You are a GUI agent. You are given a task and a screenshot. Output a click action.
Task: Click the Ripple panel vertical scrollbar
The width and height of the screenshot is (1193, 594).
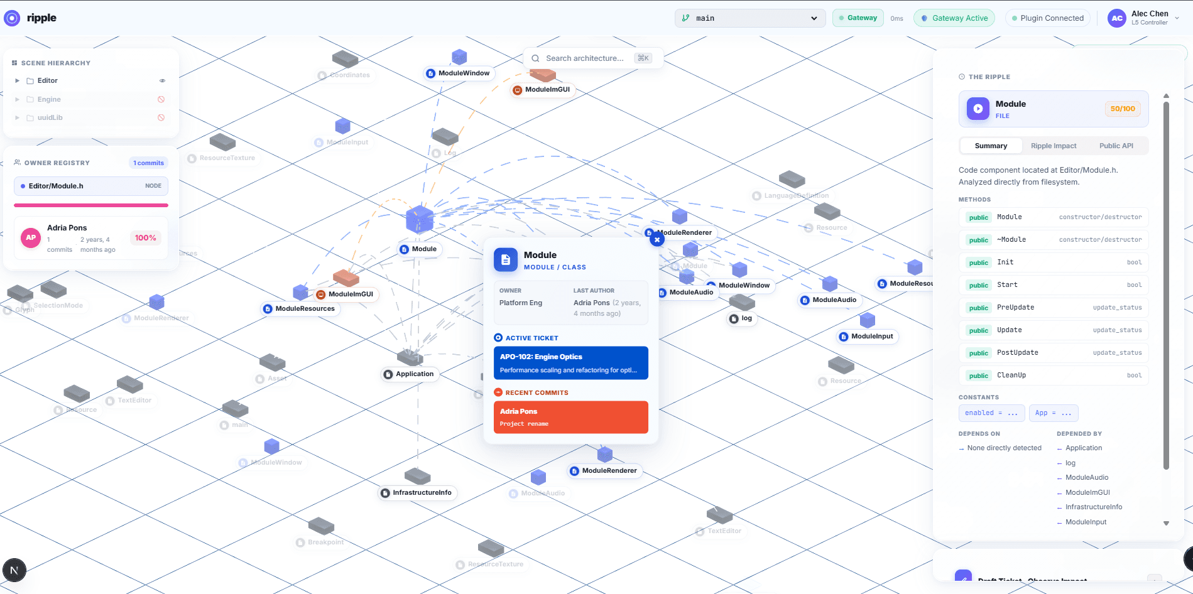click(1166, 286)
